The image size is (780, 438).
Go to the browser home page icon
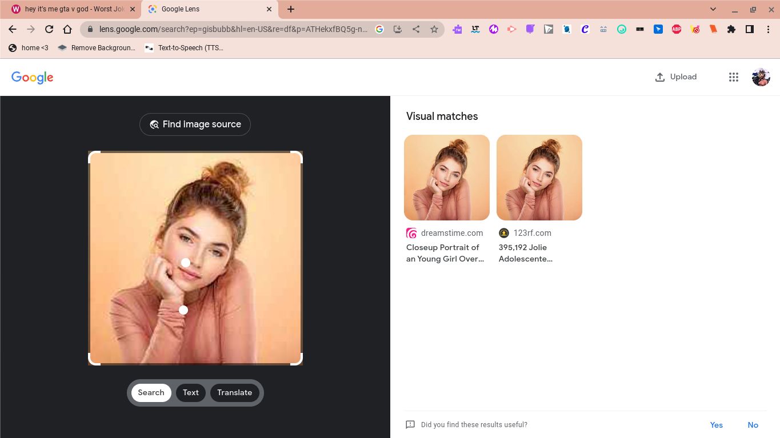67,29
